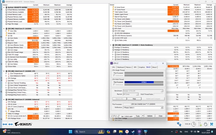Image resolution: width=216 pixels, height=135 pixels.
Task: Show hidden system tray icons chevron
Action: coord(172,132)
